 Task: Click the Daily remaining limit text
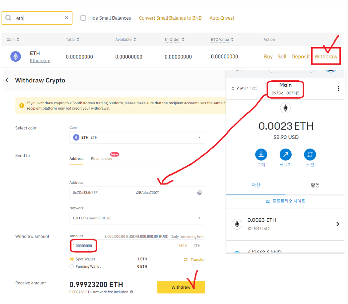pyautogui.click(x=188, y=236)
